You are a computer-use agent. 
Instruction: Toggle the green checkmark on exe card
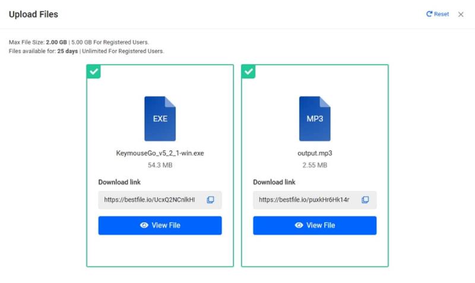[x=94, y=71]
